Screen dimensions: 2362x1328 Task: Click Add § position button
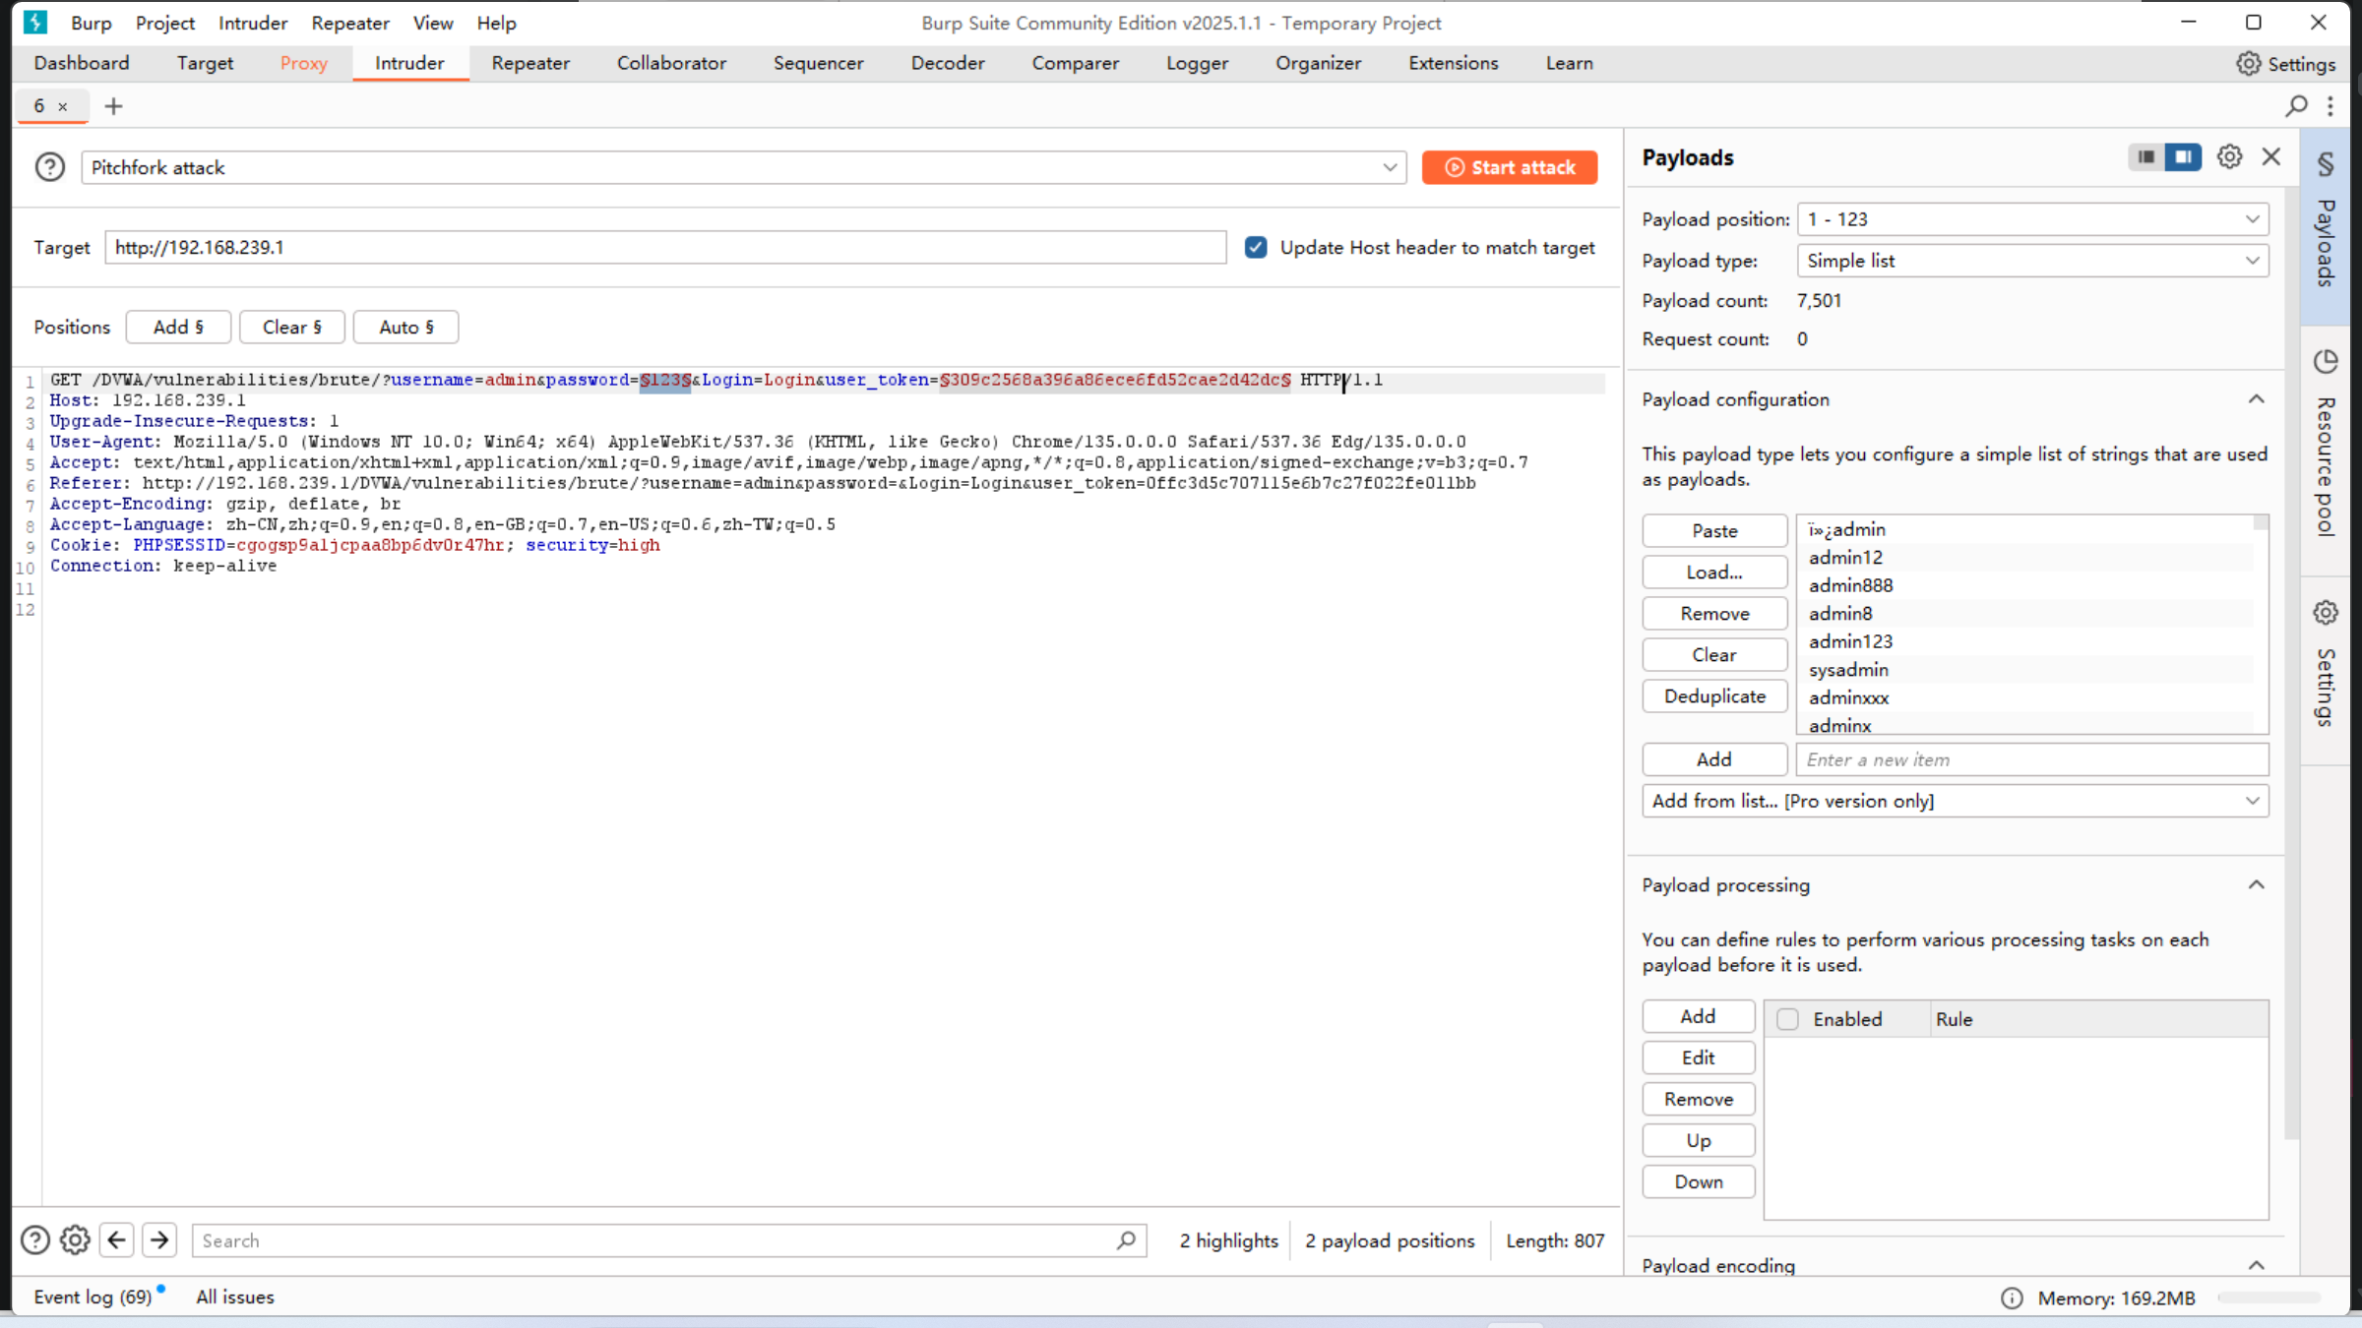pos(178,327)
